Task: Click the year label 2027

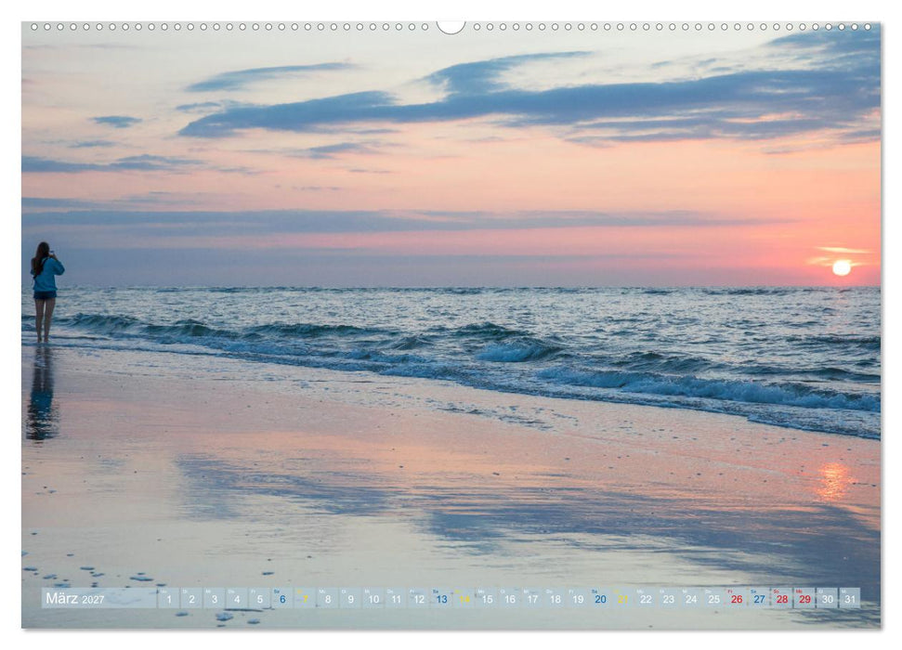Action: point(93,599)
